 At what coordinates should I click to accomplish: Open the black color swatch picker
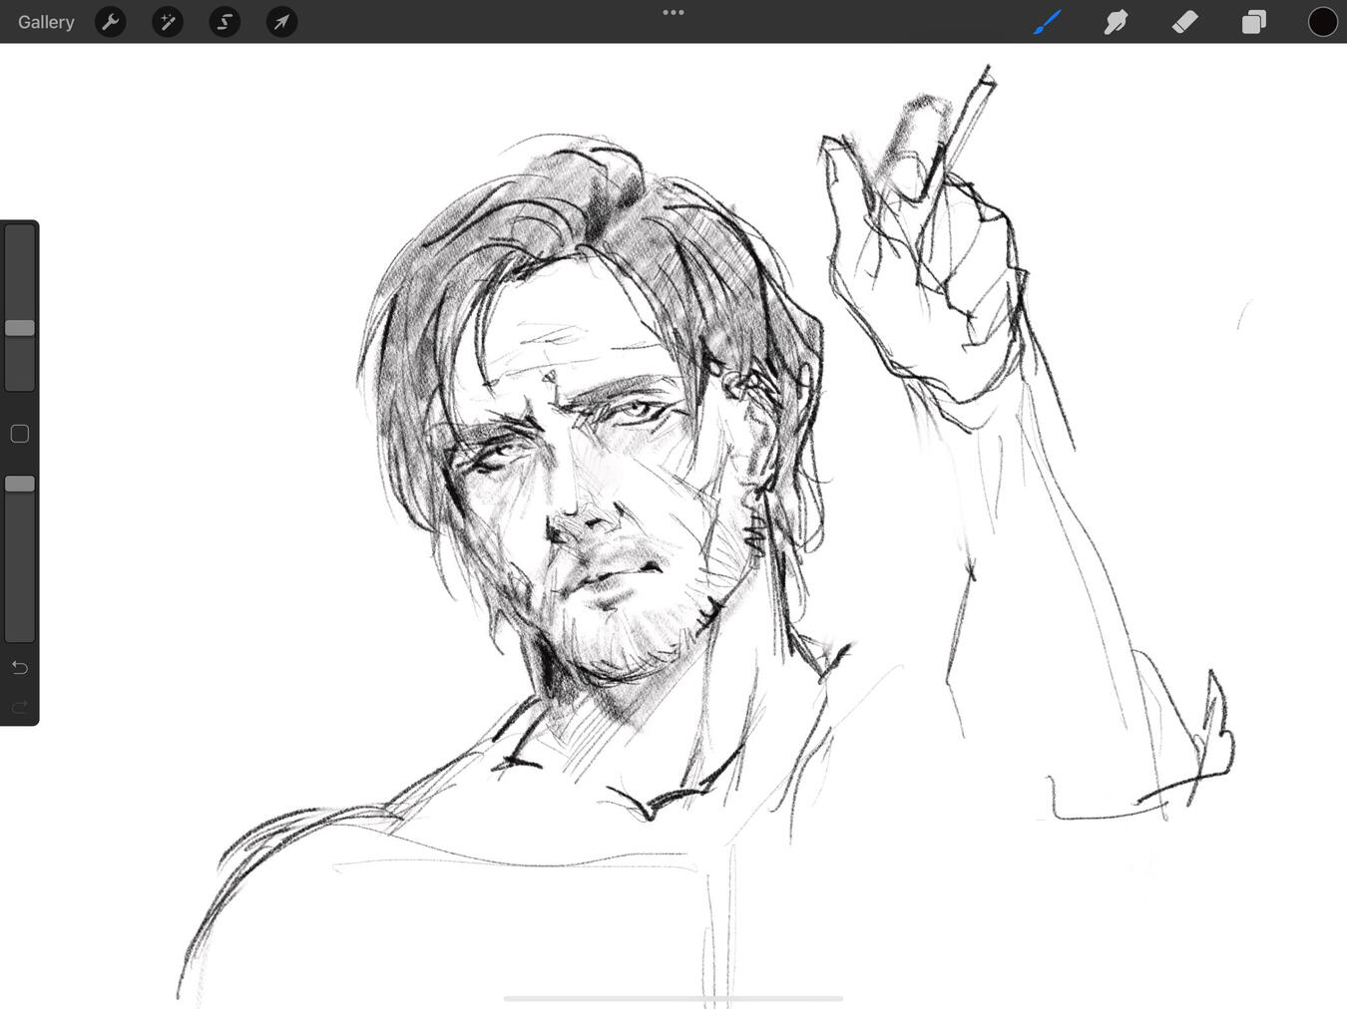1322,22
